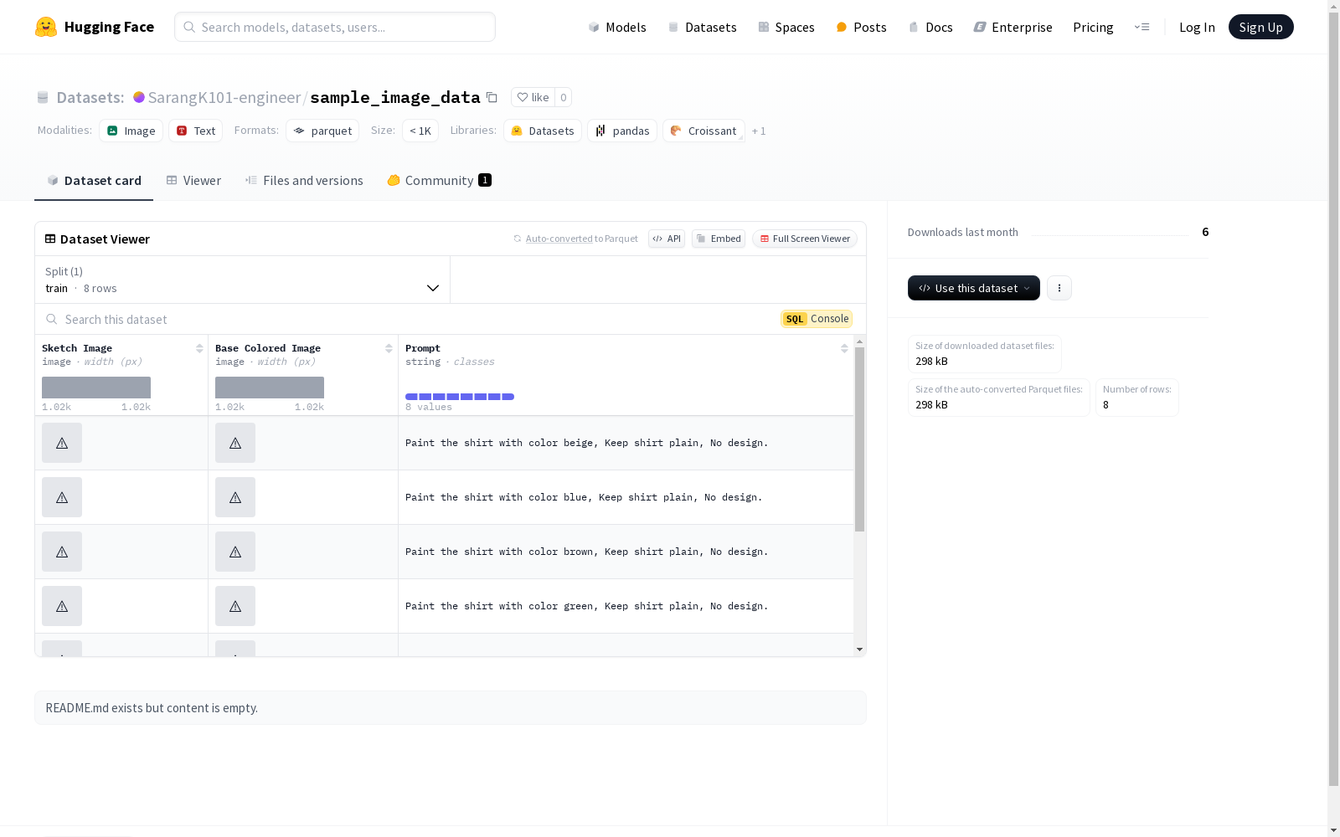Image resolution: width=1340 pixels, height=837 pixels.
Task: Go to Models in top navigation
Action: pos(617,27)
